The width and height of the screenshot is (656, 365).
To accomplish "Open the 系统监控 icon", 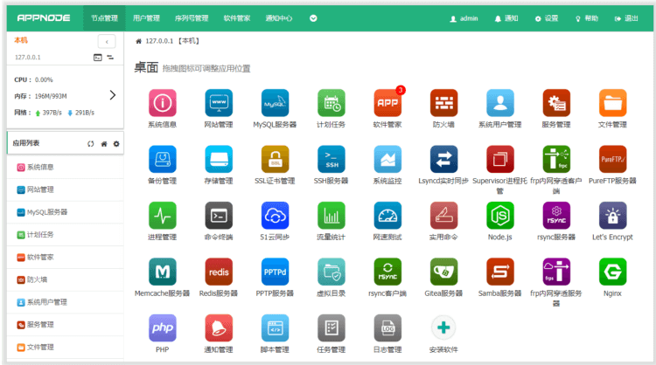I will tap(387, 159).
